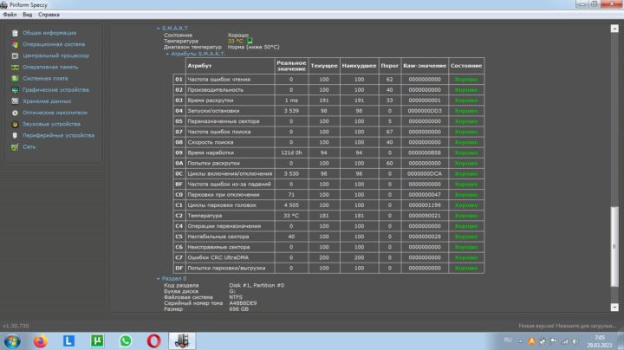
Task: Open Firefox from the taskbar
Action: coord(40,341)
